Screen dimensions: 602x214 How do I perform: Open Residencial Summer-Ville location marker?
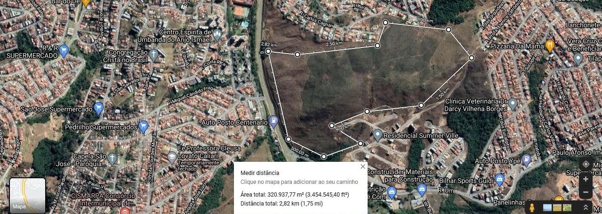(377, 135)
